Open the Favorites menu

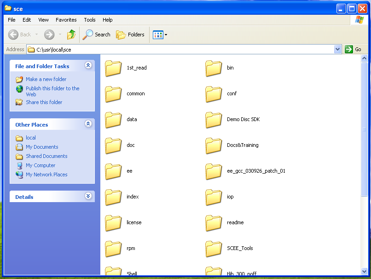click(66, 20)
